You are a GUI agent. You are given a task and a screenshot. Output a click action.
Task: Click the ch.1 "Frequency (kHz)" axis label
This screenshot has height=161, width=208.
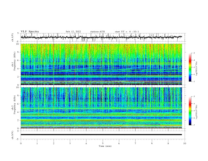point(15,61)
